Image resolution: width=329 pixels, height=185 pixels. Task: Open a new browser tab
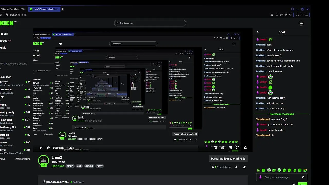[x=62, y=9]
